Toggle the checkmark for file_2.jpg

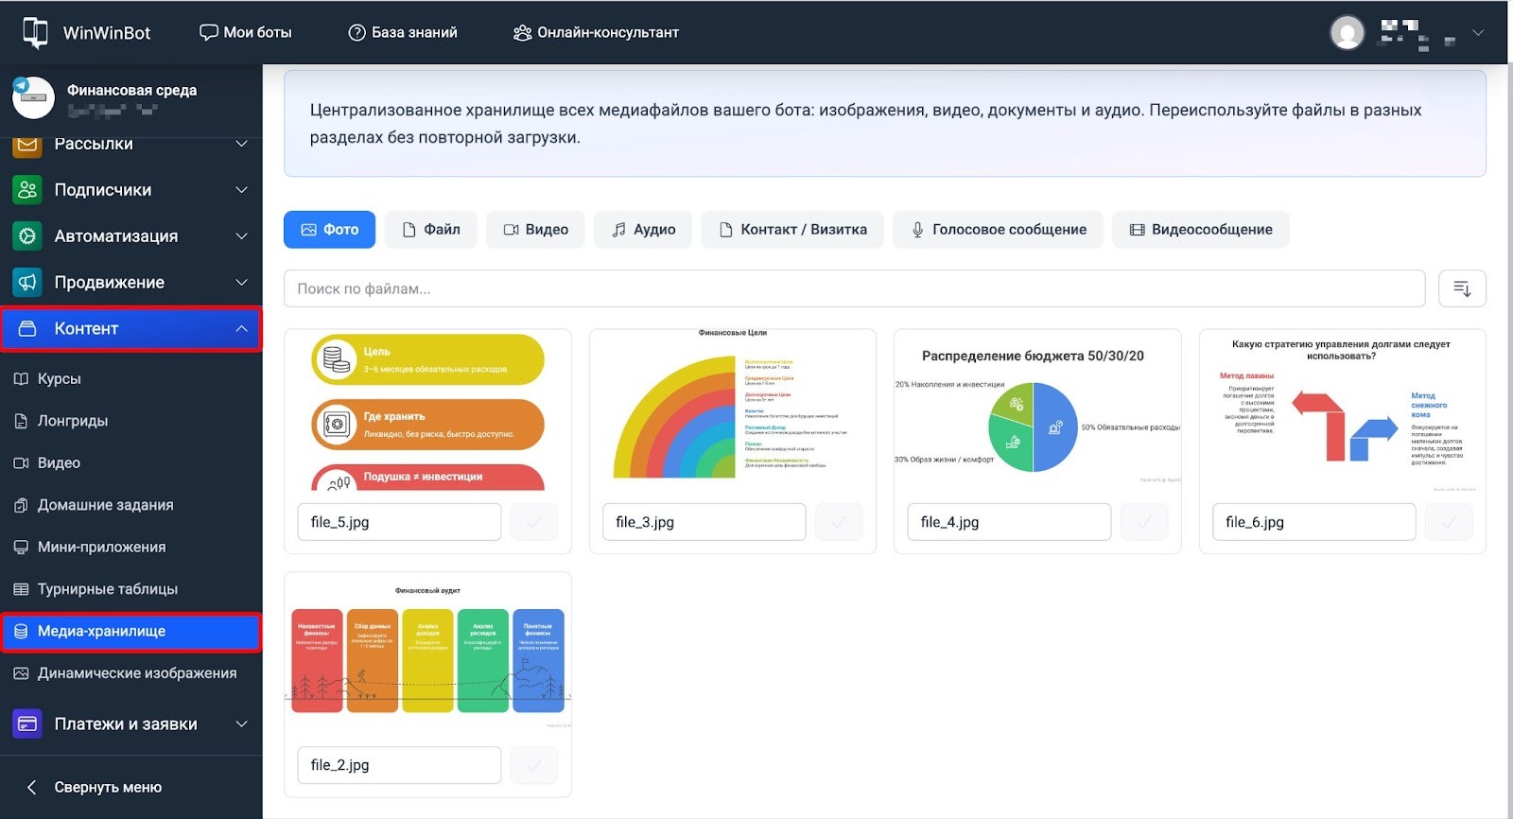tap(534, 765)
